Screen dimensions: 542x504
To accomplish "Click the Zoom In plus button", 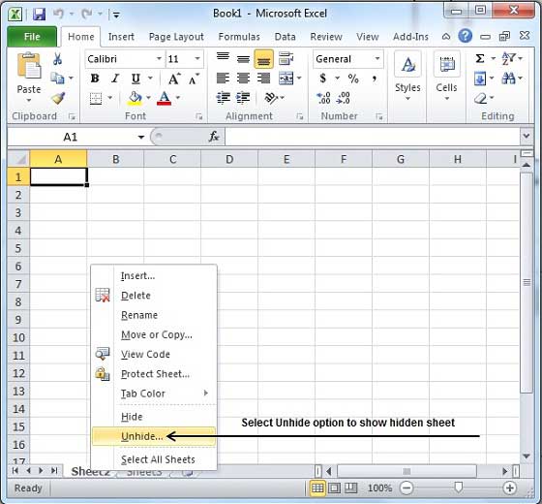I will pyautogui.click(x=509, y=488).
